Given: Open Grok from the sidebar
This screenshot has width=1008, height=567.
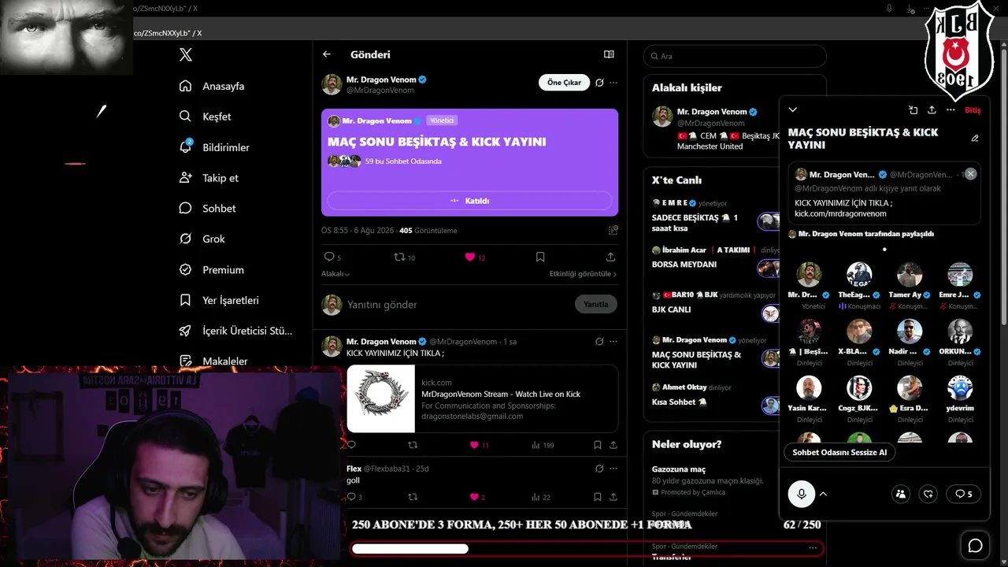Looking at the screenshot, I should (x=202, y=239).
